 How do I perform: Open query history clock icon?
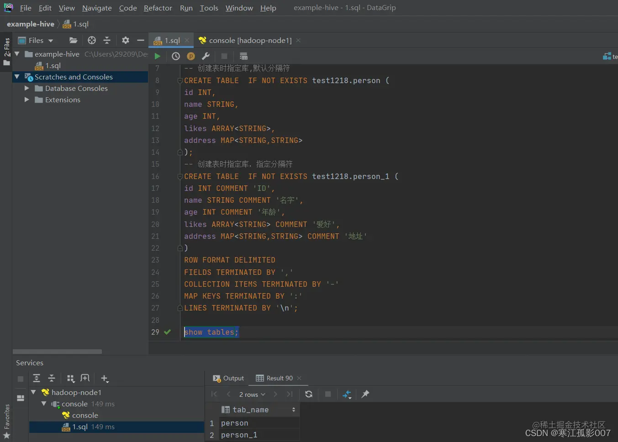[x=176, y=56]
